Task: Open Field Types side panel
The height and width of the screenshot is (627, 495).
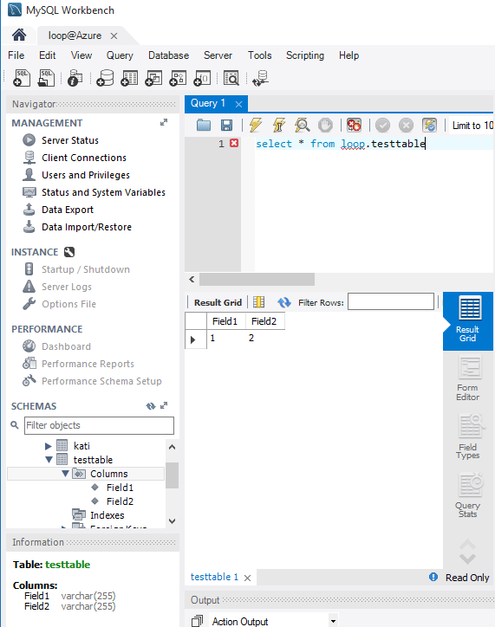Action: (468, 437)
